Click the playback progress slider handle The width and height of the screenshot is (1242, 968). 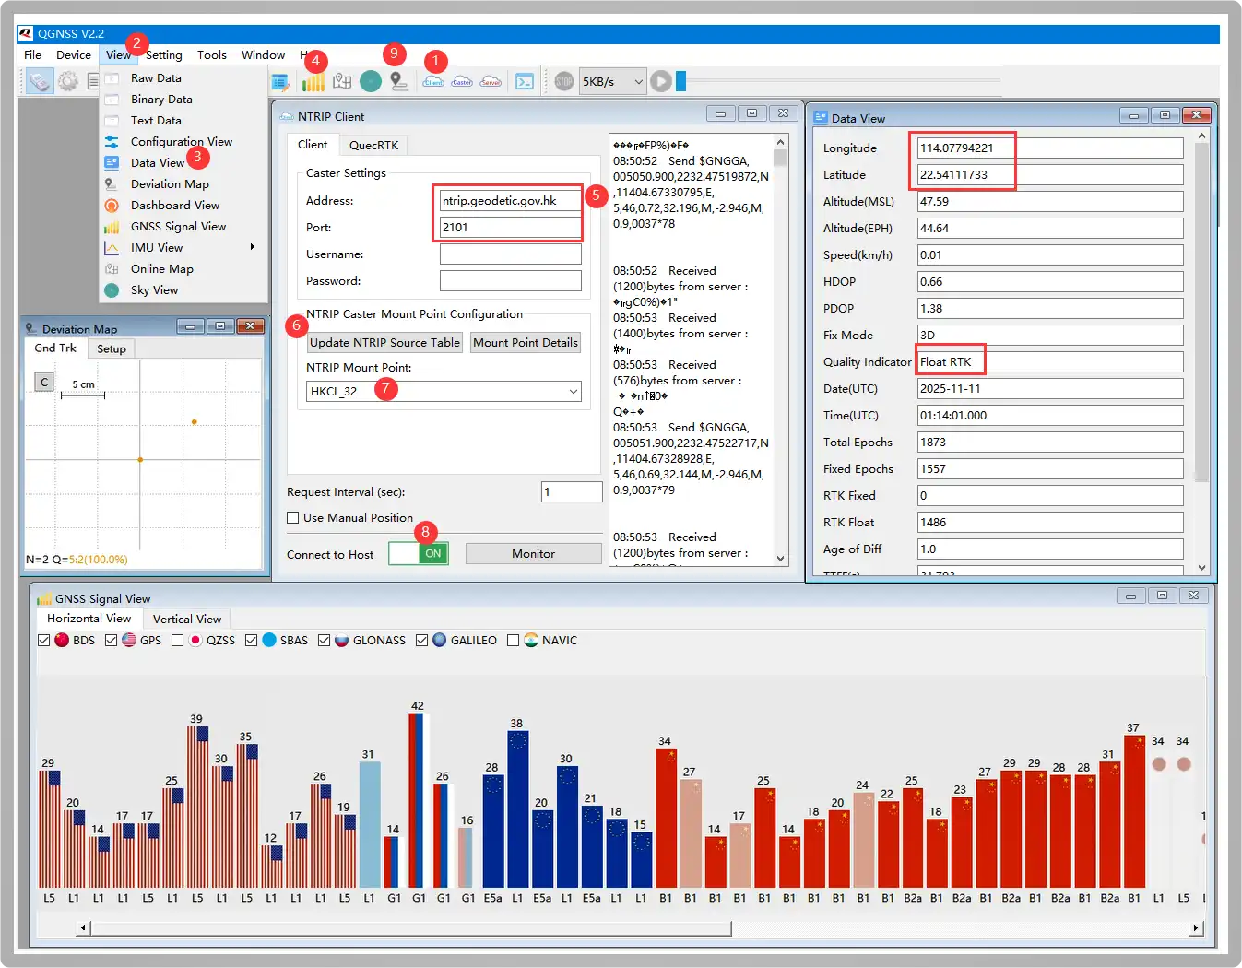680,81
